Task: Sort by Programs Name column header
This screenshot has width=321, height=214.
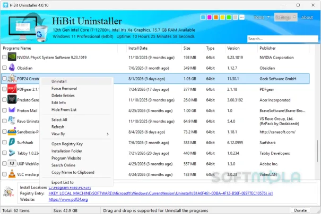Action: tap(59, 48)
